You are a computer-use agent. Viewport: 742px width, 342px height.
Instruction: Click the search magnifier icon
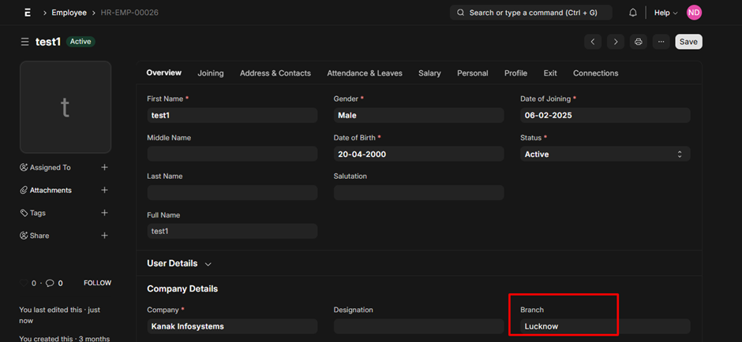pyautogui.click(x=460, y=13)
